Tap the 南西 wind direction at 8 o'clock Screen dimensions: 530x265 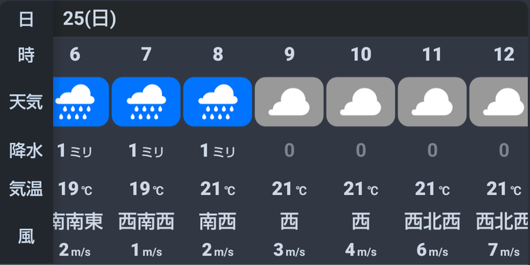(x=218, y=221)
